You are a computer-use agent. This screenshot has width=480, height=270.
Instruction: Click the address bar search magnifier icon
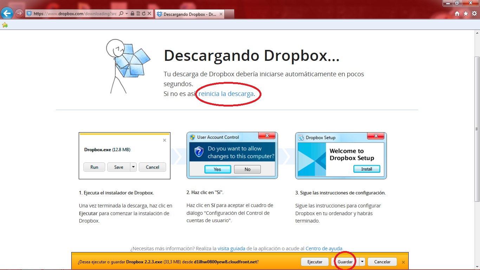[121, 14]
